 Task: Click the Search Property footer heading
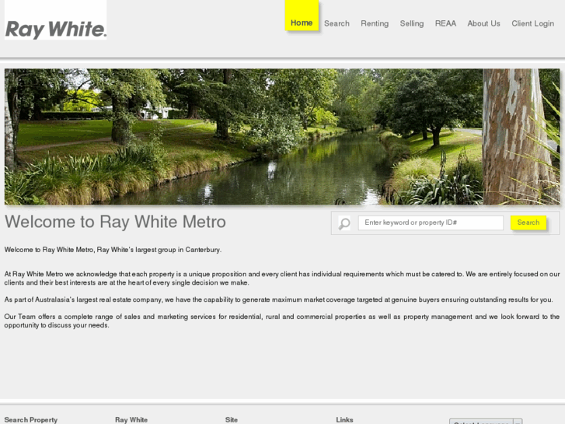coord(31,420)
